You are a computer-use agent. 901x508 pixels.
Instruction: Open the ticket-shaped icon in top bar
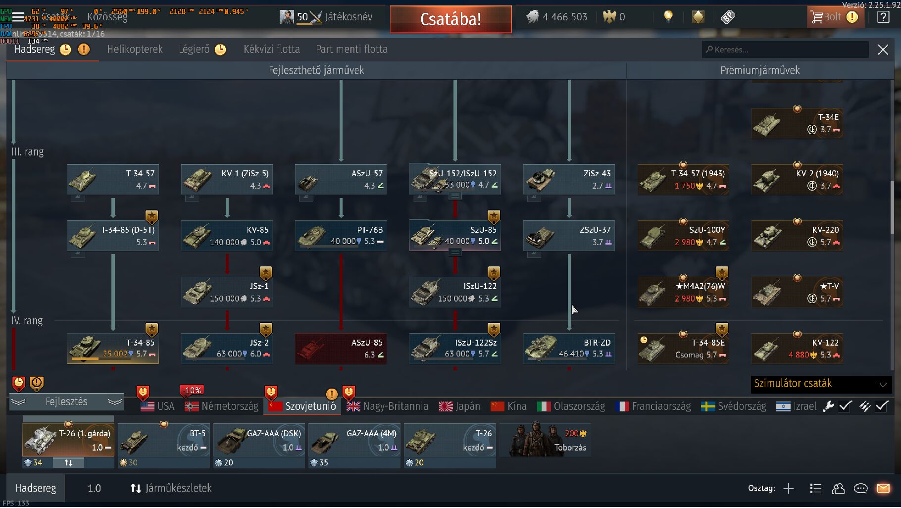pos(728,17)
